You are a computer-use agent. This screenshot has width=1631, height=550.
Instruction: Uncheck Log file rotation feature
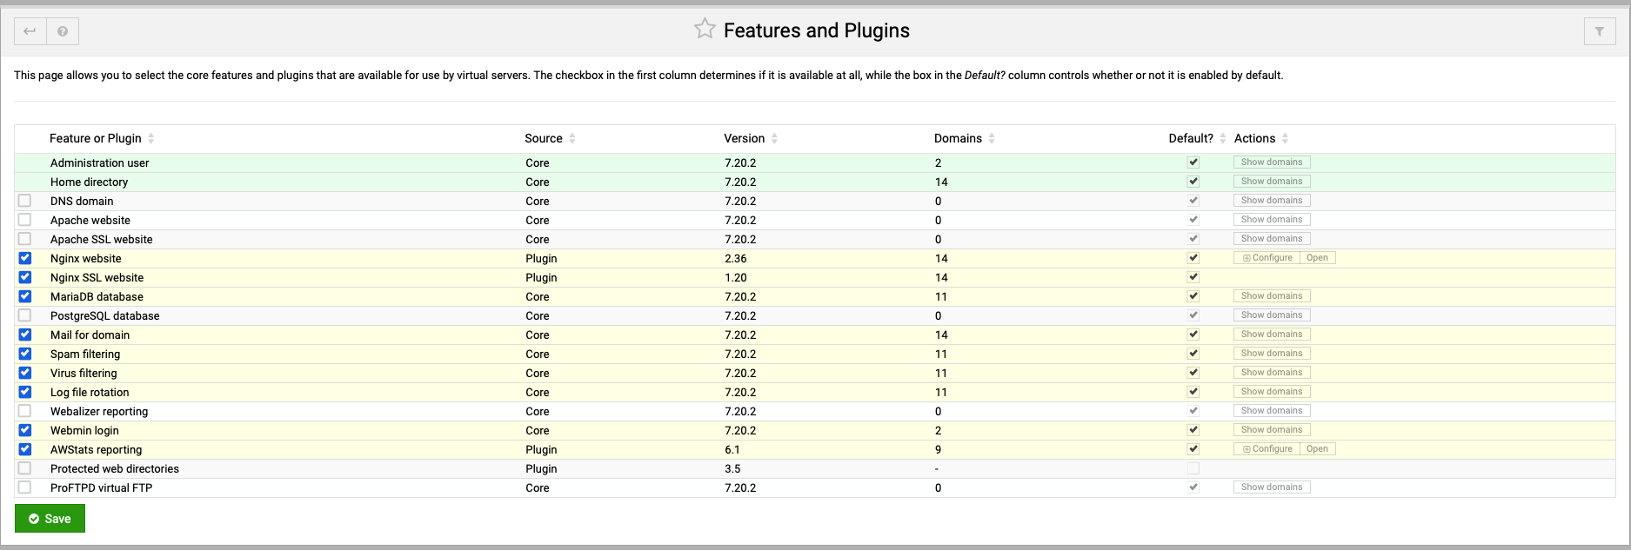[24, 392]
